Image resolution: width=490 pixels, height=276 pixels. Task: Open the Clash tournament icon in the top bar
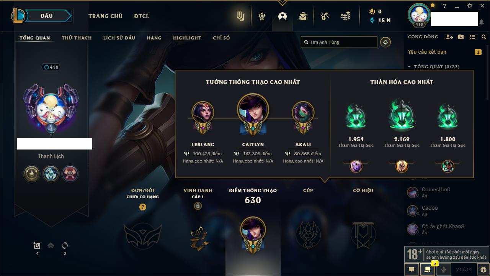pyautogui.click(x=262, y=16)
